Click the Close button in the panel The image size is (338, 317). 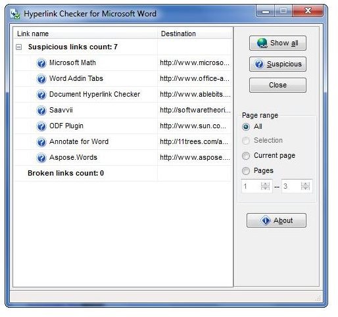pos(278,85)
